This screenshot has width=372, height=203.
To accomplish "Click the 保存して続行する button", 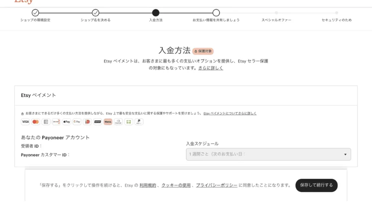I will click(x=316, y=185).
